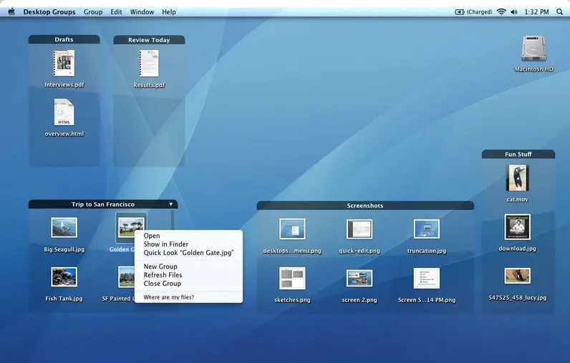Image resolution: width=570 pixels, height=363 pixels.
Task: Open the Edit menu
Action: pos(116,12)
